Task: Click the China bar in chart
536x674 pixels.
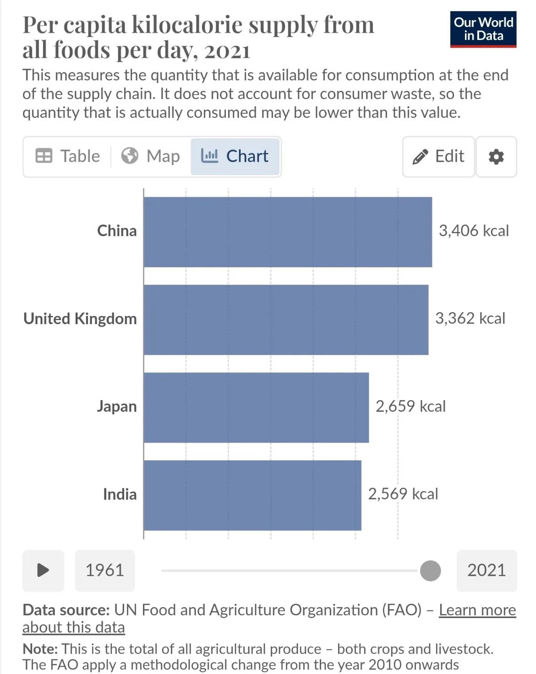Action: [288, 232]
